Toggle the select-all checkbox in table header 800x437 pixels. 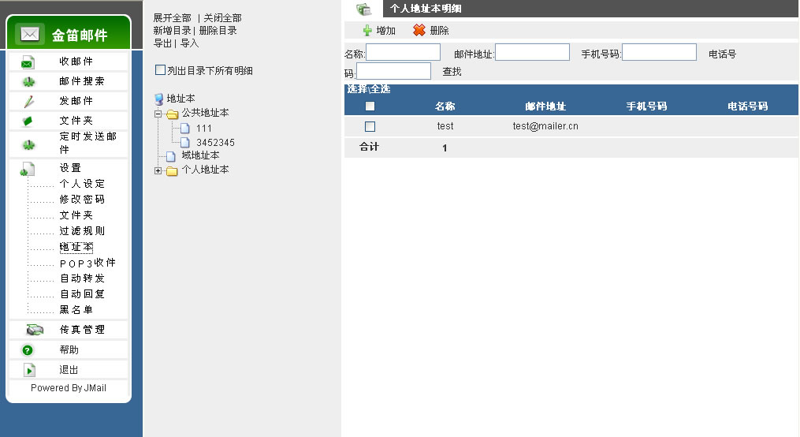coord(370,106)
